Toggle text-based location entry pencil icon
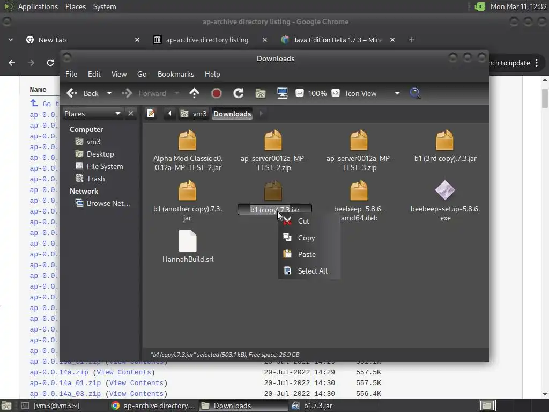This screenshot has height=412, width=549. [151, 114]
